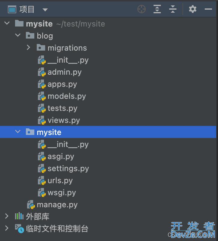The height and width of the screenshot is (241, 218).
Task: Click the migrations folder icon
Action: point(41,47)
